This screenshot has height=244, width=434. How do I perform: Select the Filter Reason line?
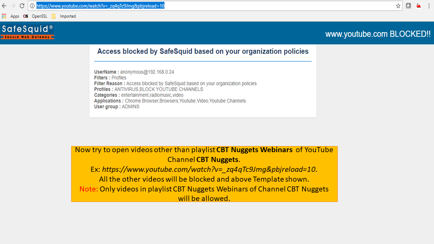pos(175,83)
